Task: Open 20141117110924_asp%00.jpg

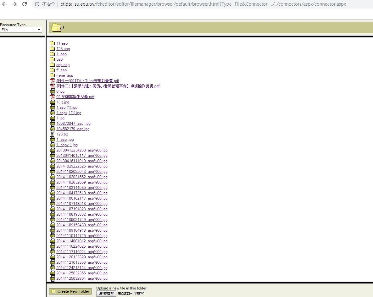Action: point(82,252)
